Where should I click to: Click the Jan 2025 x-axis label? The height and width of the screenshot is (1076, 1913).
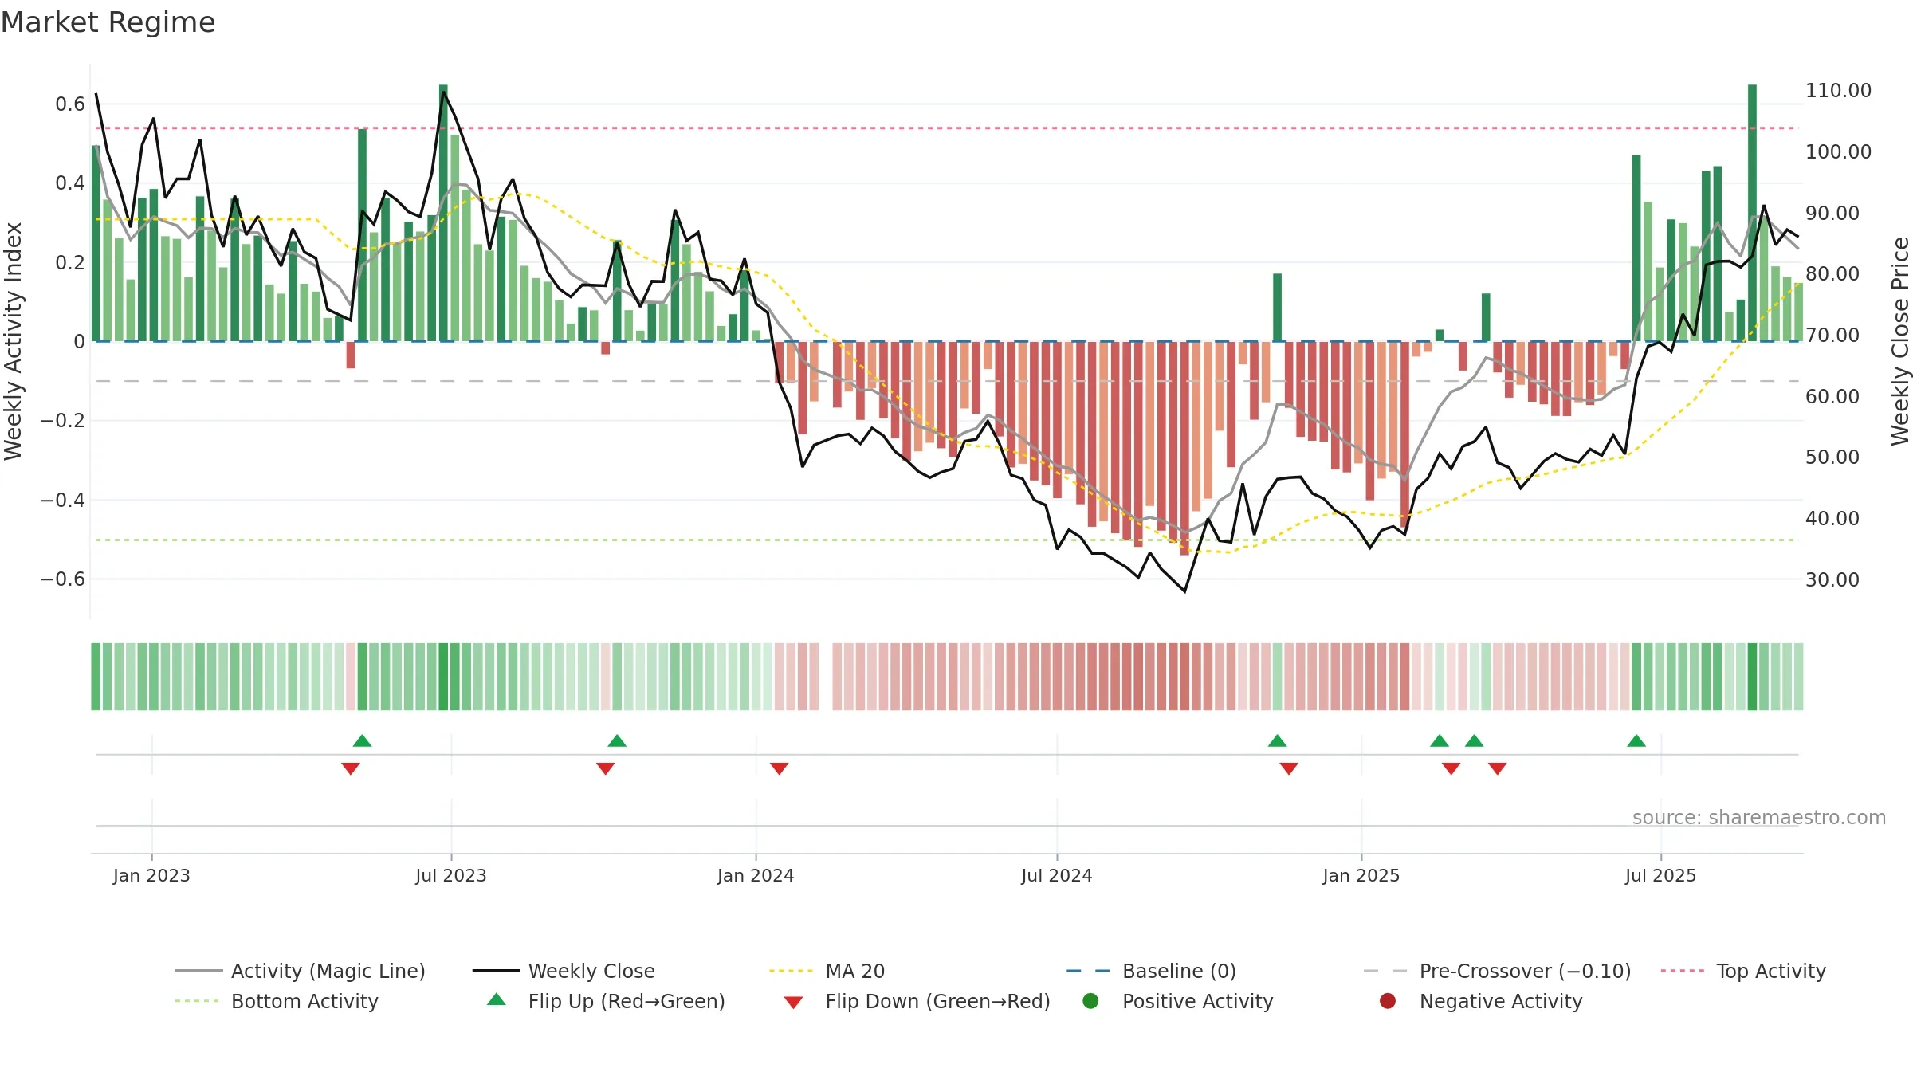tap(1361, 875)
